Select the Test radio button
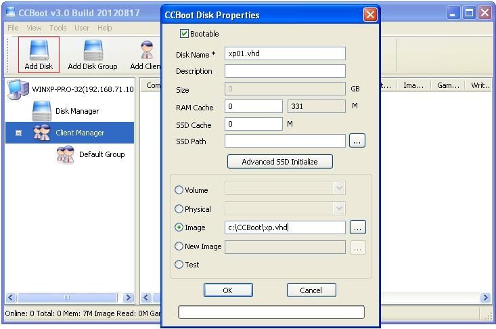Image resolution: width=496 pixels, height=329 pixels. tap(179, 264)
